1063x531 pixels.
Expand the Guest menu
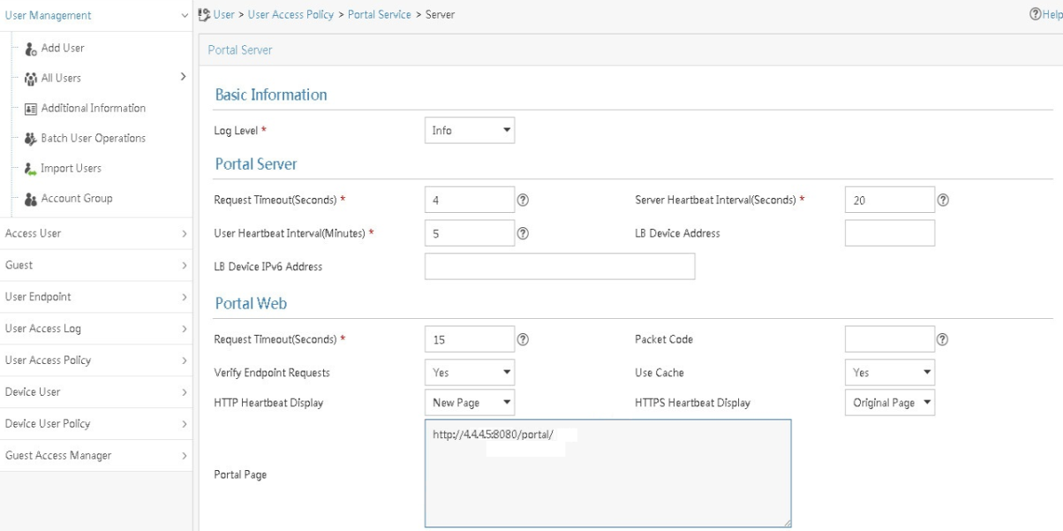pyautogui.click(x=184, y=265)
